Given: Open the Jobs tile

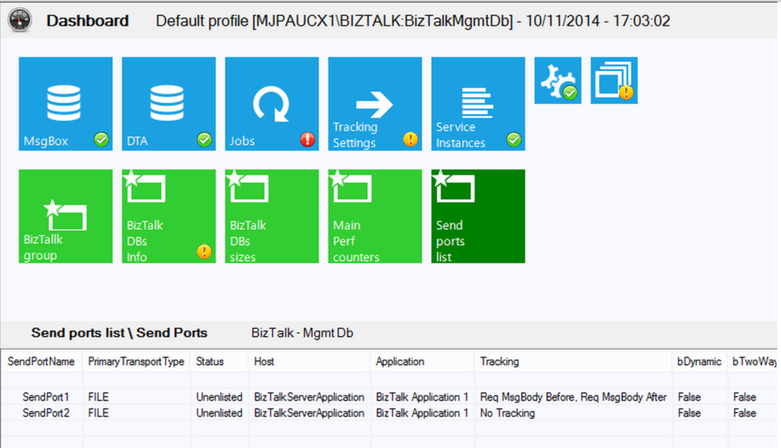Looking at the screenshot, I should pos(272,104).
